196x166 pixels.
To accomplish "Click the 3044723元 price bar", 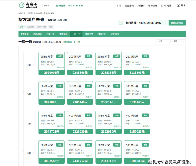I will coord(51,132).
